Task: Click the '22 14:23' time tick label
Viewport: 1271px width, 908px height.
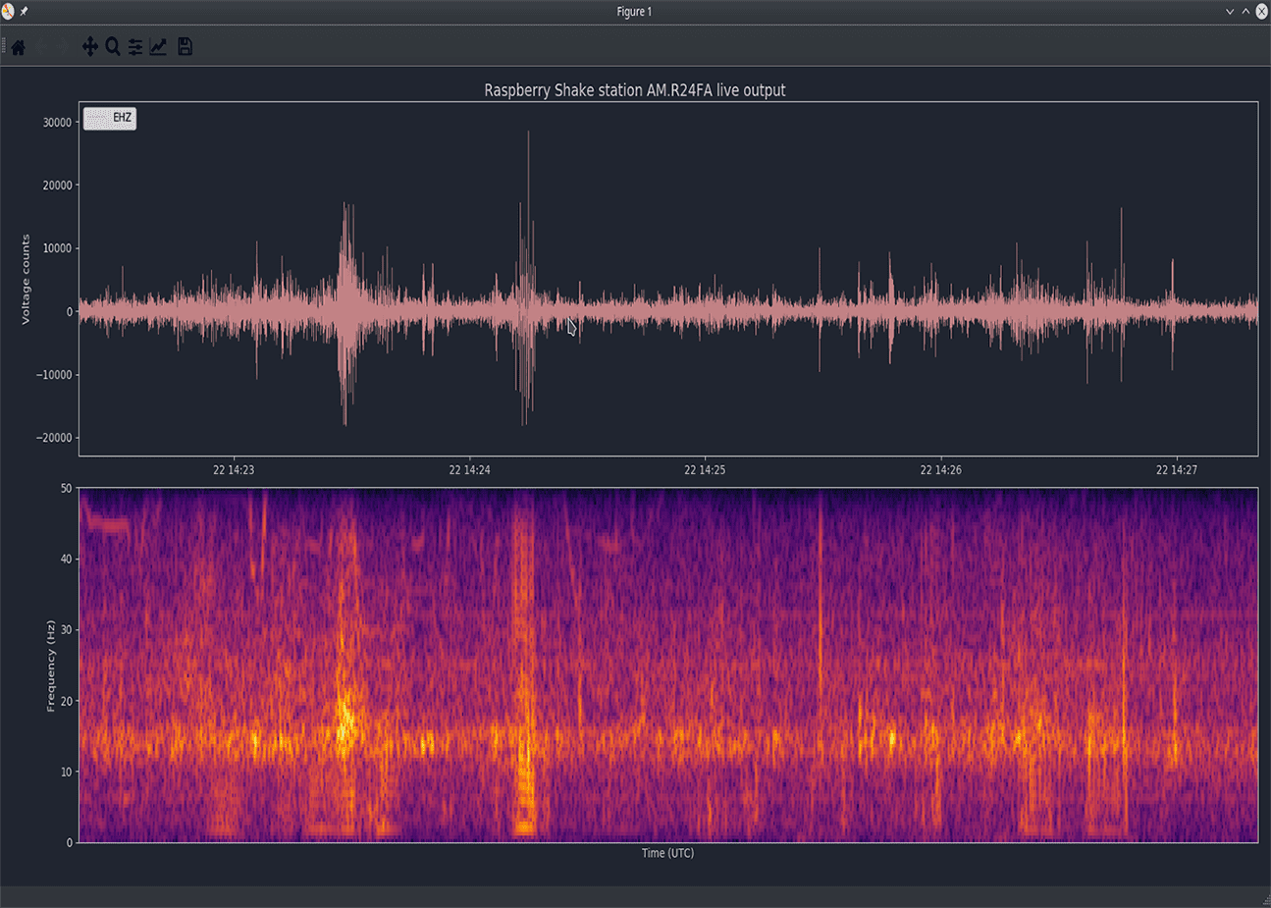Action: 234,470
